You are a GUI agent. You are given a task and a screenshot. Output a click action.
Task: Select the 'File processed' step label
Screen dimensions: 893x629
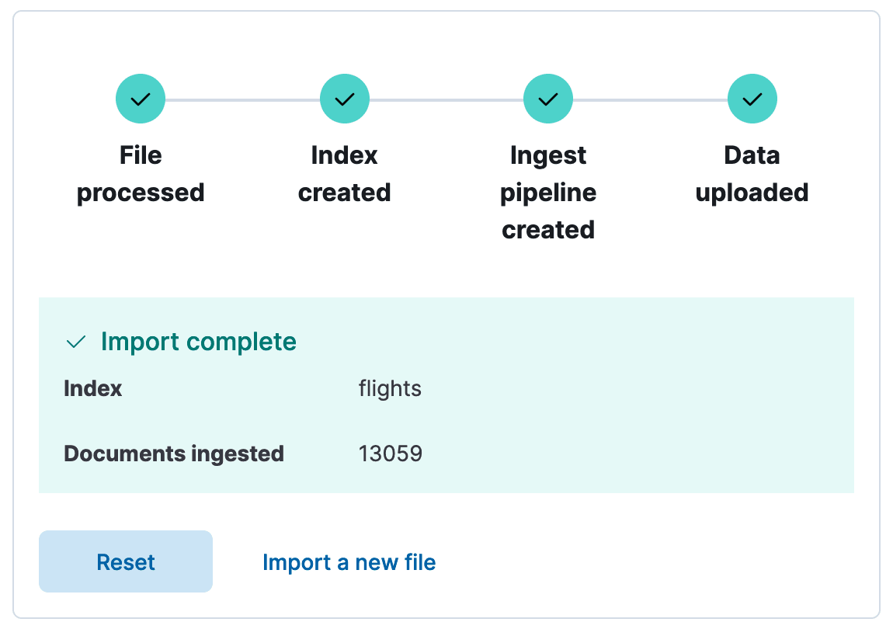click(x=141, y=173)
